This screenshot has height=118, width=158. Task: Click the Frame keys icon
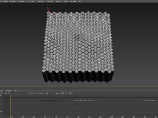tap(66, 93)
